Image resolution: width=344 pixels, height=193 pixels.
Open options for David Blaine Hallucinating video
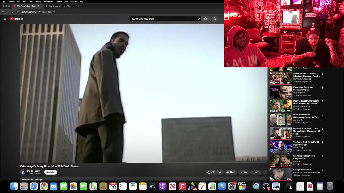(x=322, y=115)
